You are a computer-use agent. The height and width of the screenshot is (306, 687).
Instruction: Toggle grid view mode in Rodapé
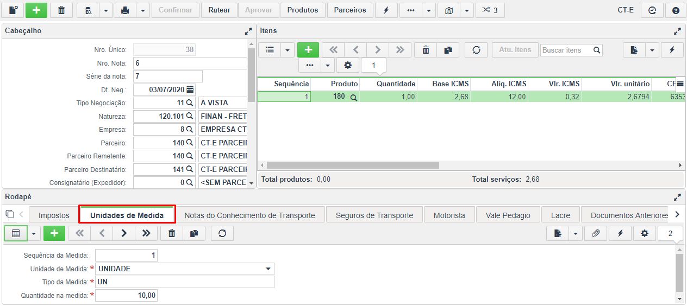click(x=16, y=233)
